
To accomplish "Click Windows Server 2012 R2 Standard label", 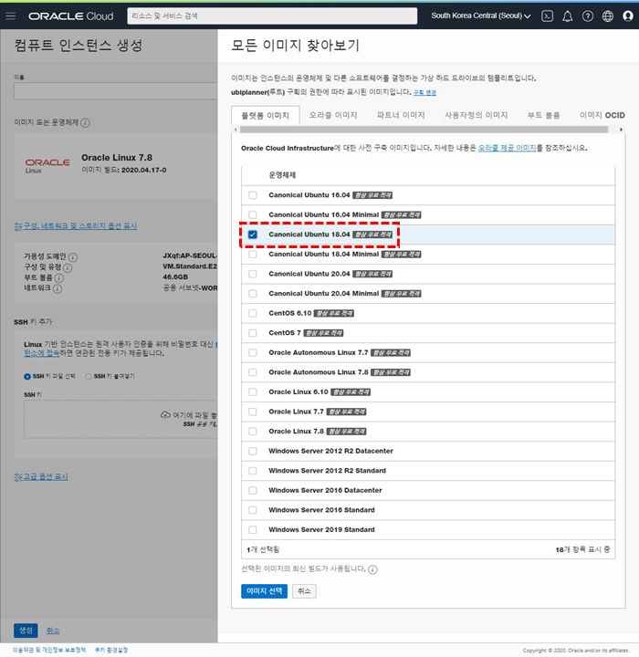I will [x=327, y=471].
